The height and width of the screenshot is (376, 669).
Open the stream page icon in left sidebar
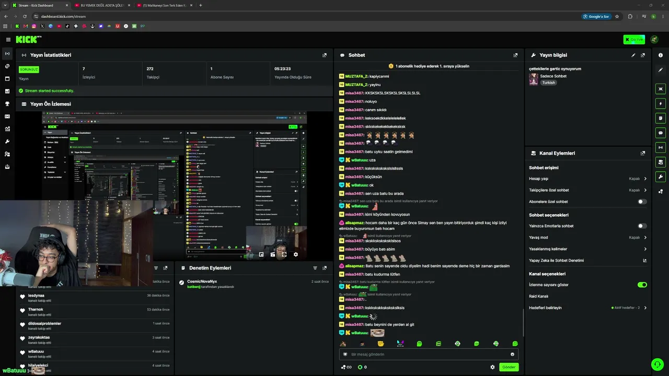pos(7,54)
